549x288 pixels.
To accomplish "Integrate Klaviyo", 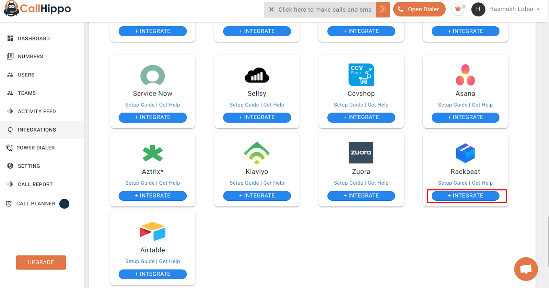I will [x=257, y=196].
